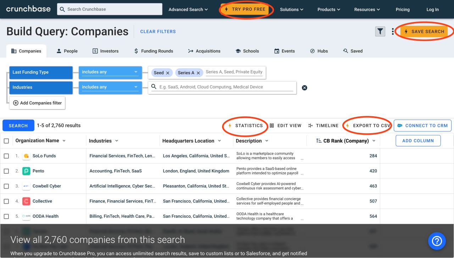Screen dimensions: 454x258
Task: Open Organization Name column dropdown
Action: (x=64, y=141)
